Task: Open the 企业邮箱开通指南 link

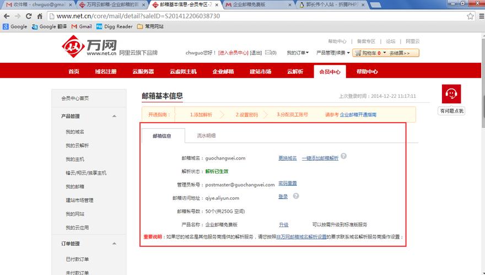Action: point(358,114)
